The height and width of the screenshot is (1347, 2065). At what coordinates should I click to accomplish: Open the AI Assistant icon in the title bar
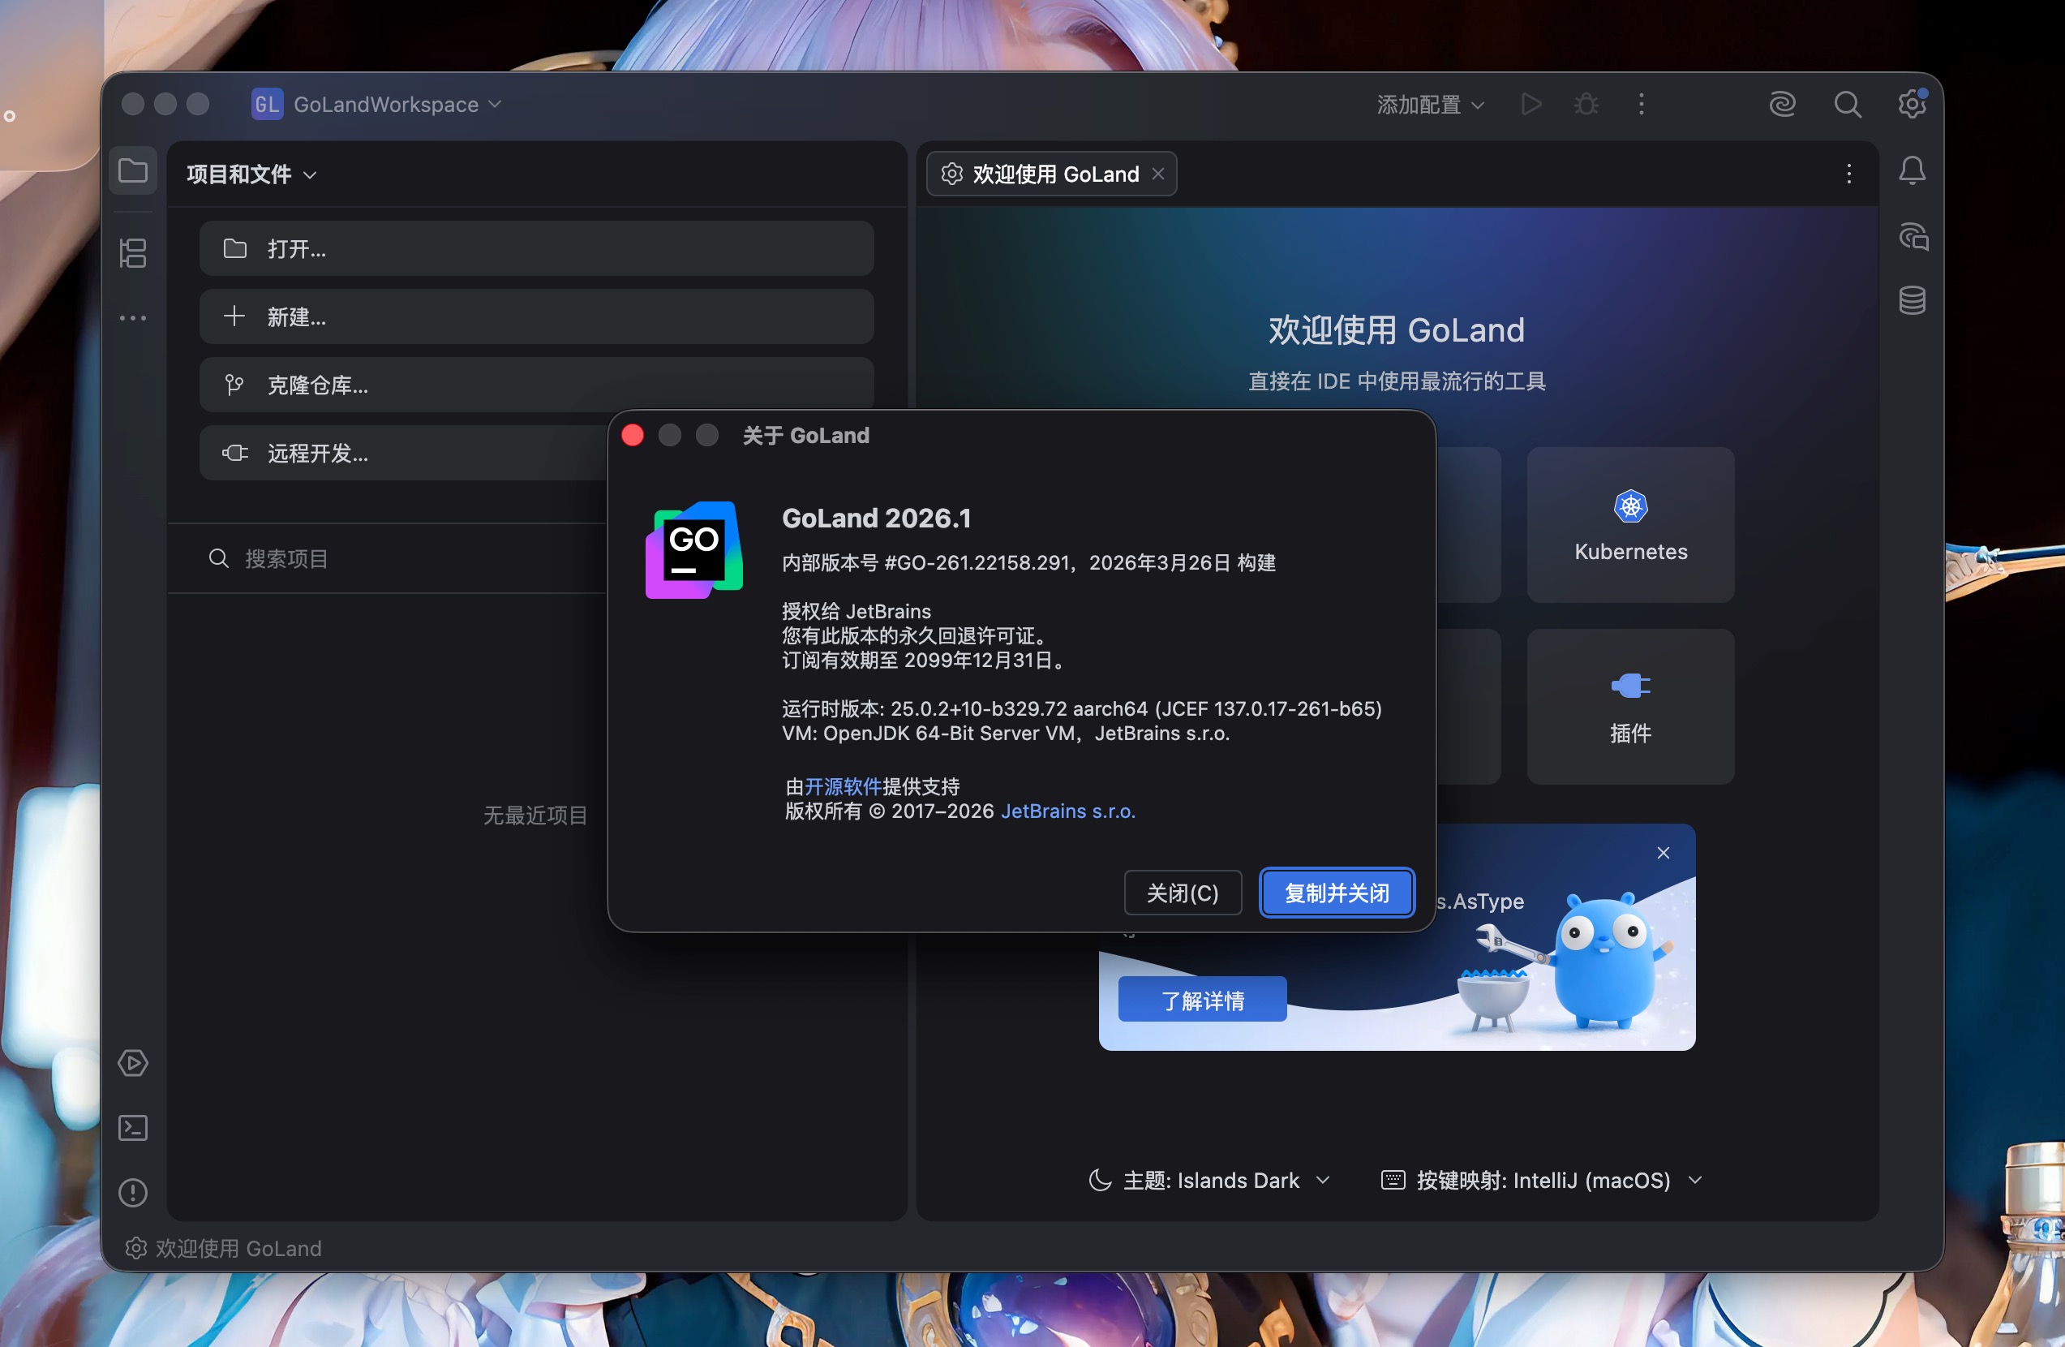(1782, 103)
